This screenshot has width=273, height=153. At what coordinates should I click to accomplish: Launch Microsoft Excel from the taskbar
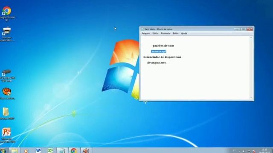50,150
